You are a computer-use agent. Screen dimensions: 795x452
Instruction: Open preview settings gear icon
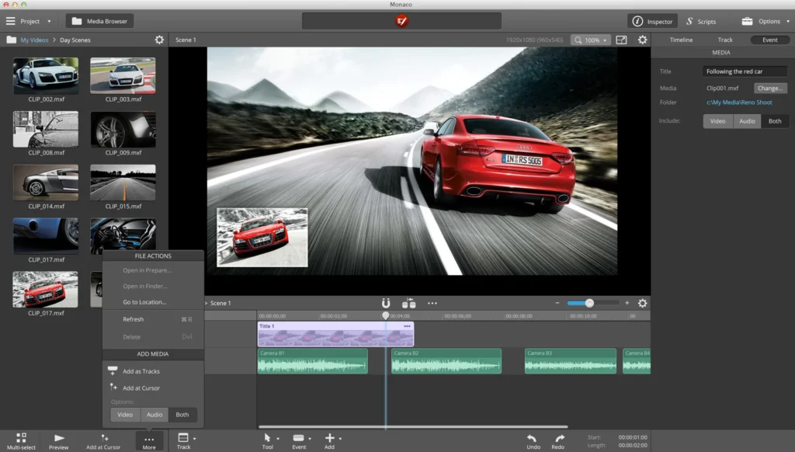point(642,40)
